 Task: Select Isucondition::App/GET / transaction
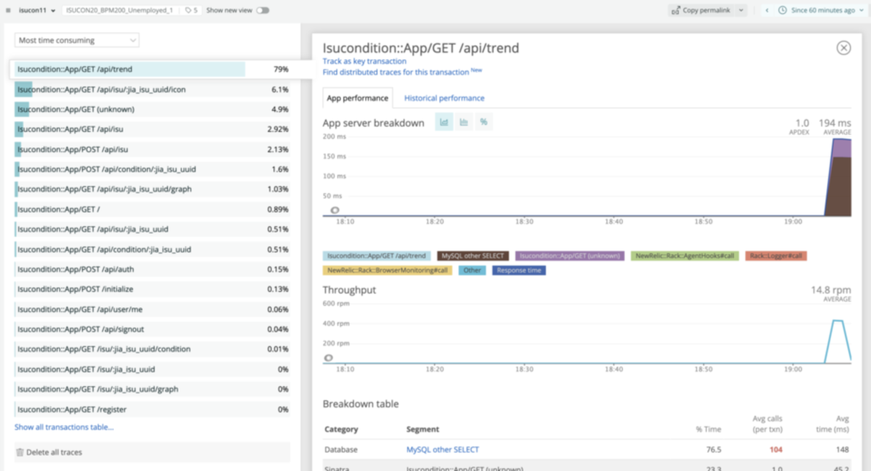point(152,209)
